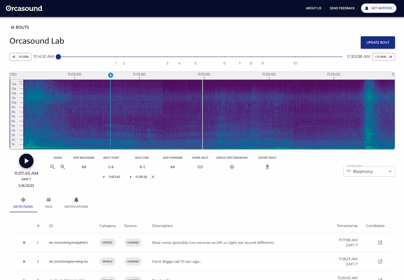This screenshot has height=280, width=404.
Task: Create spectrograms with waveform icon
Action: pyautogui.click(x=232, y=167)
